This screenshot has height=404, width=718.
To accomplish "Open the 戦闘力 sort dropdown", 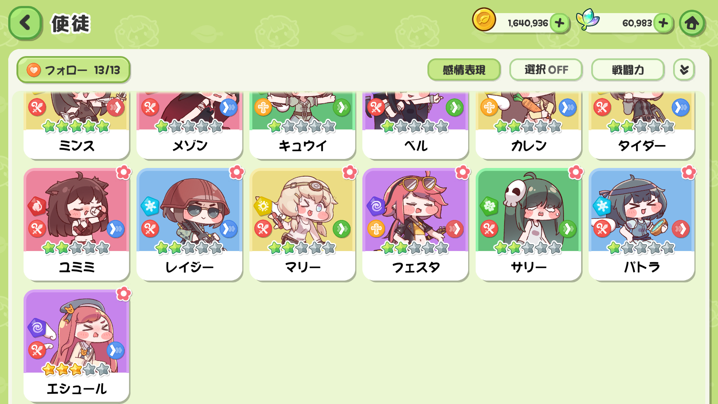I will (x=628, y=70).
